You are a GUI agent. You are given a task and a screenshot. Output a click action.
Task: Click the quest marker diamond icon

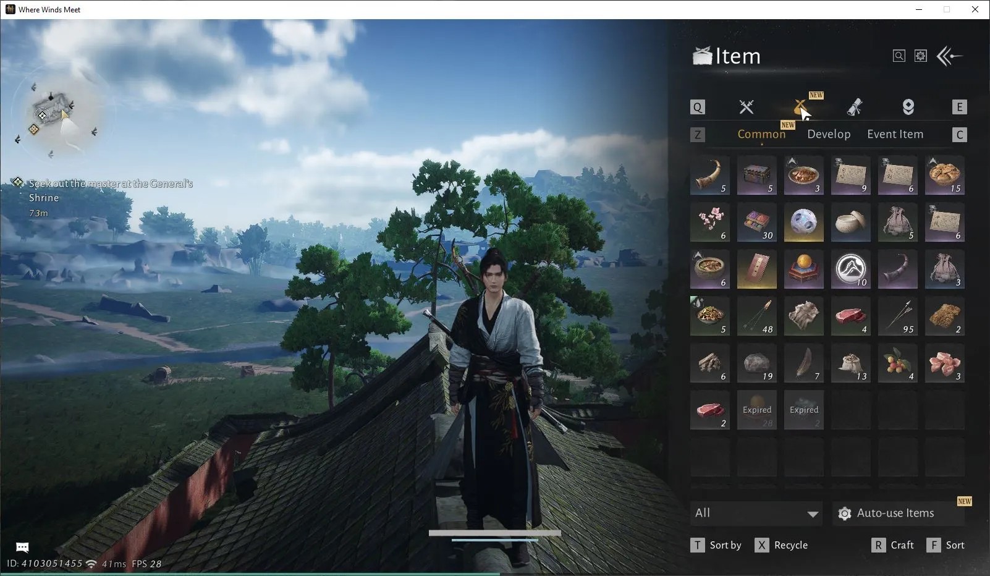18,182
